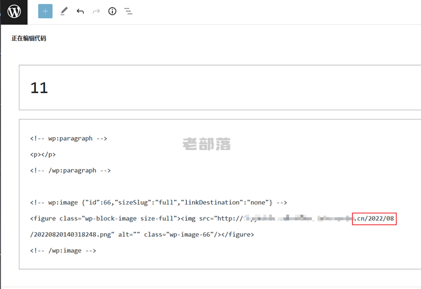Open the list view outline icon
The image size is (421, 289).
tap(128, 11)
